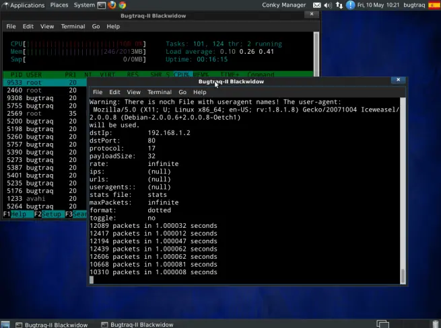This screenshot has width=441, height=328.
Task: Click the Mem usage meter bar
Action: (x=78, y=52)
